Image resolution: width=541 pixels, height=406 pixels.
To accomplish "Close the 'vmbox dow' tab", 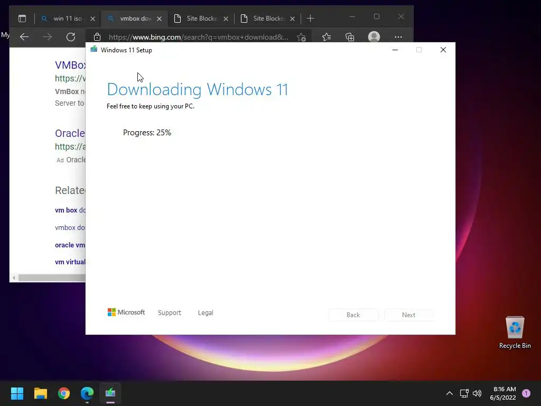I will coord(159,19).
